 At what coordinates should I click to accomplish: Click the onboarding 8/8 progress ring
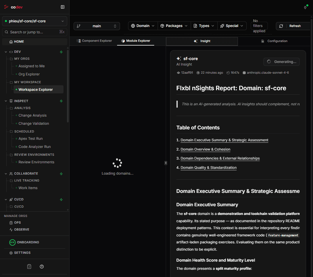[x=12, y=242]
